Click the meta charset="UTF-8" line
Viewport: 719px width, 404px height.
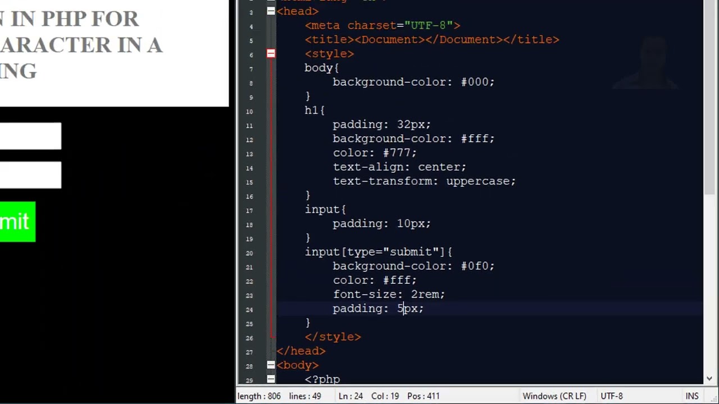point(383,25)
